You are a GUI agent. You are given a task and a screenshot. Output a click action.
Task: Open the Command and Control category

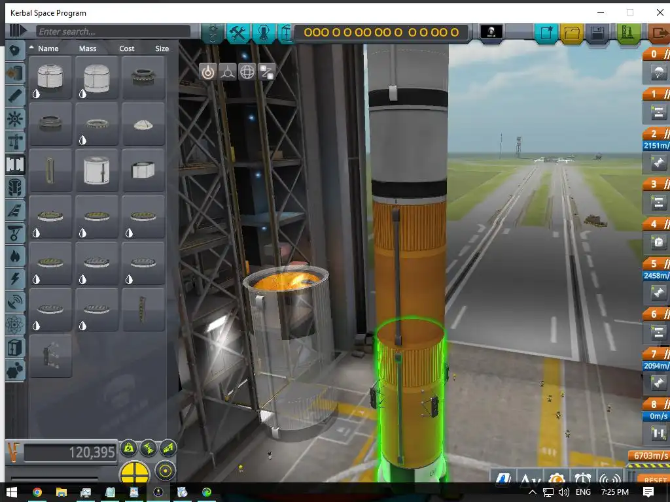pos(15,119)
